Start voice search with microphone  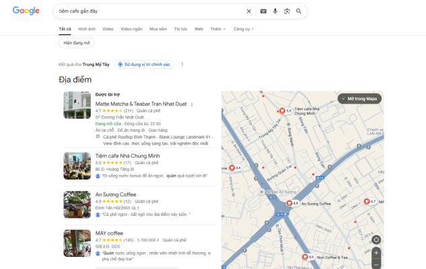(275, 11)
